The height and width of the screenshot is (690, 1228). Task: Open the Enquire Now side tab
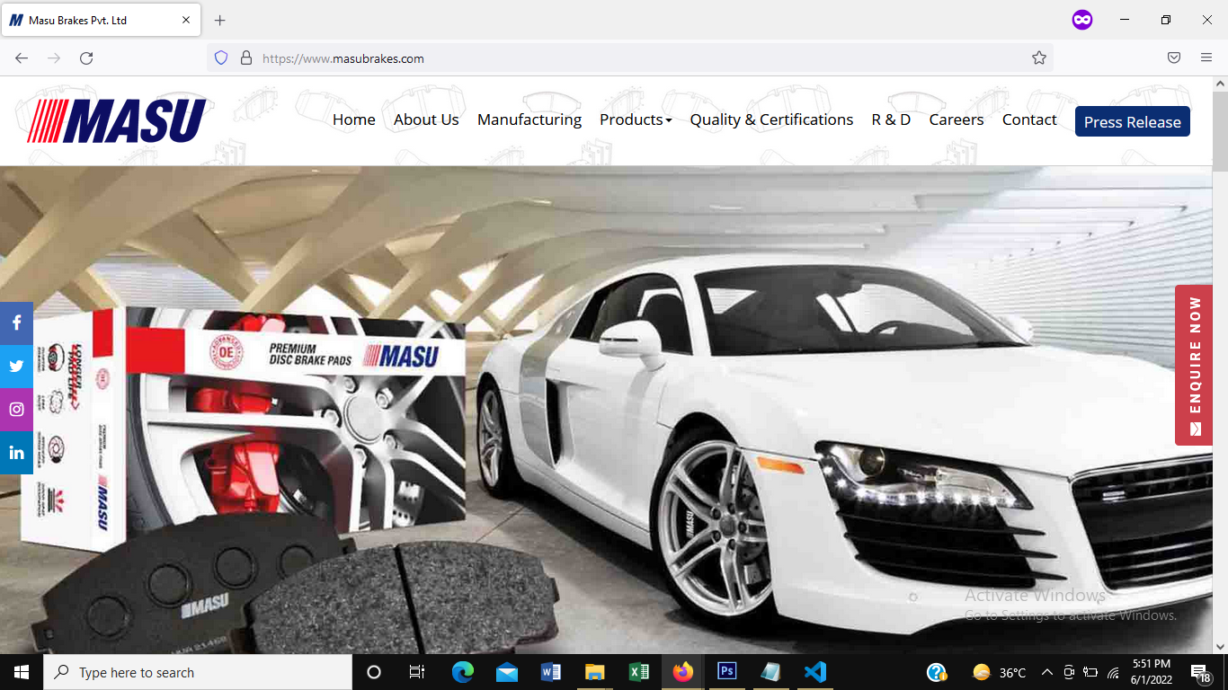[x=1194, y=366]
